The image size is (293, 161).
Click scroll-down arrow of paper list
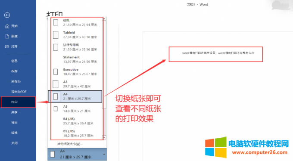[x=104, y=137]
